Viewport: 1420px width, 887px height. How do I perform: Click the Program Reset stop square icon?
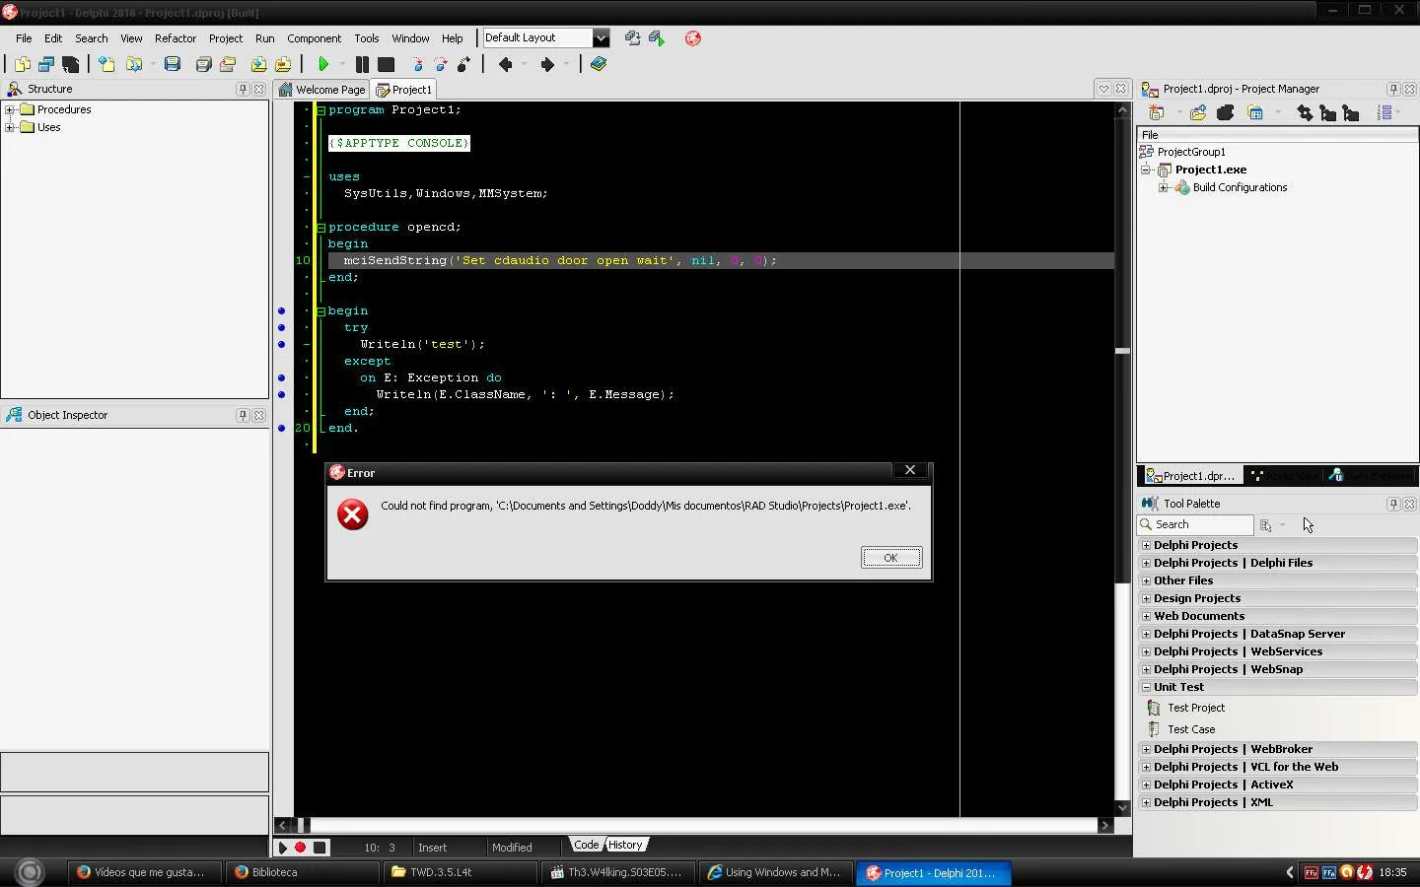point(387,64)
